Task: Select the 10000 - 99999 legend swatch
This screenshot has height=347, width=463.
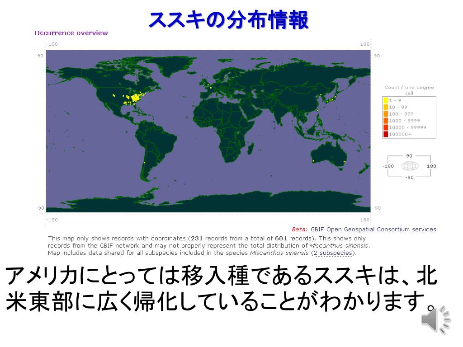Action: [386, 127]
